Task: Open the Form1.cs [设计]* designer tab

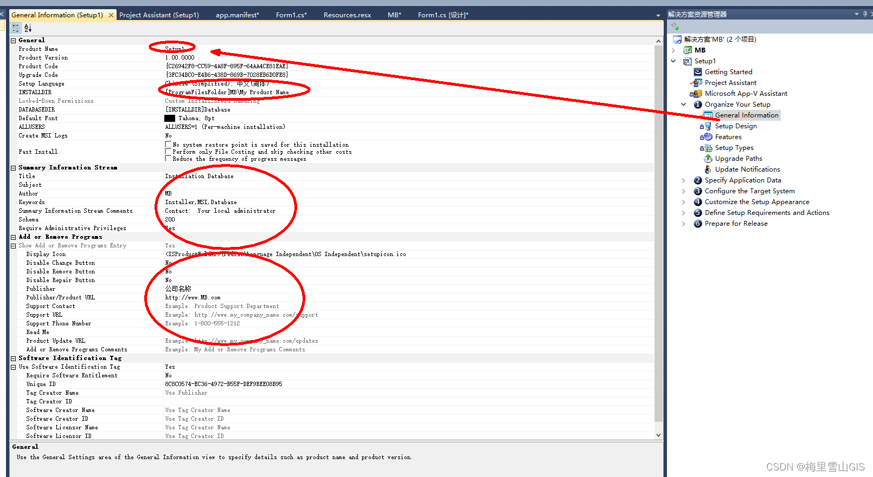Action: tap(443, 15)
